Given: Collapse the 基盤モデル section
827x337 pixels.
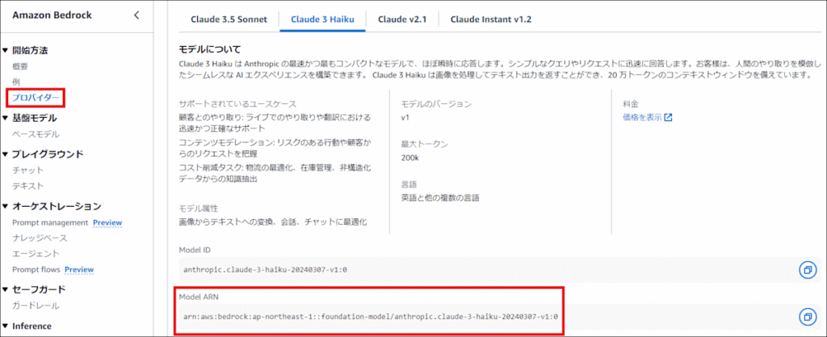Looking at the screenshot, I should tap(6, 118).
